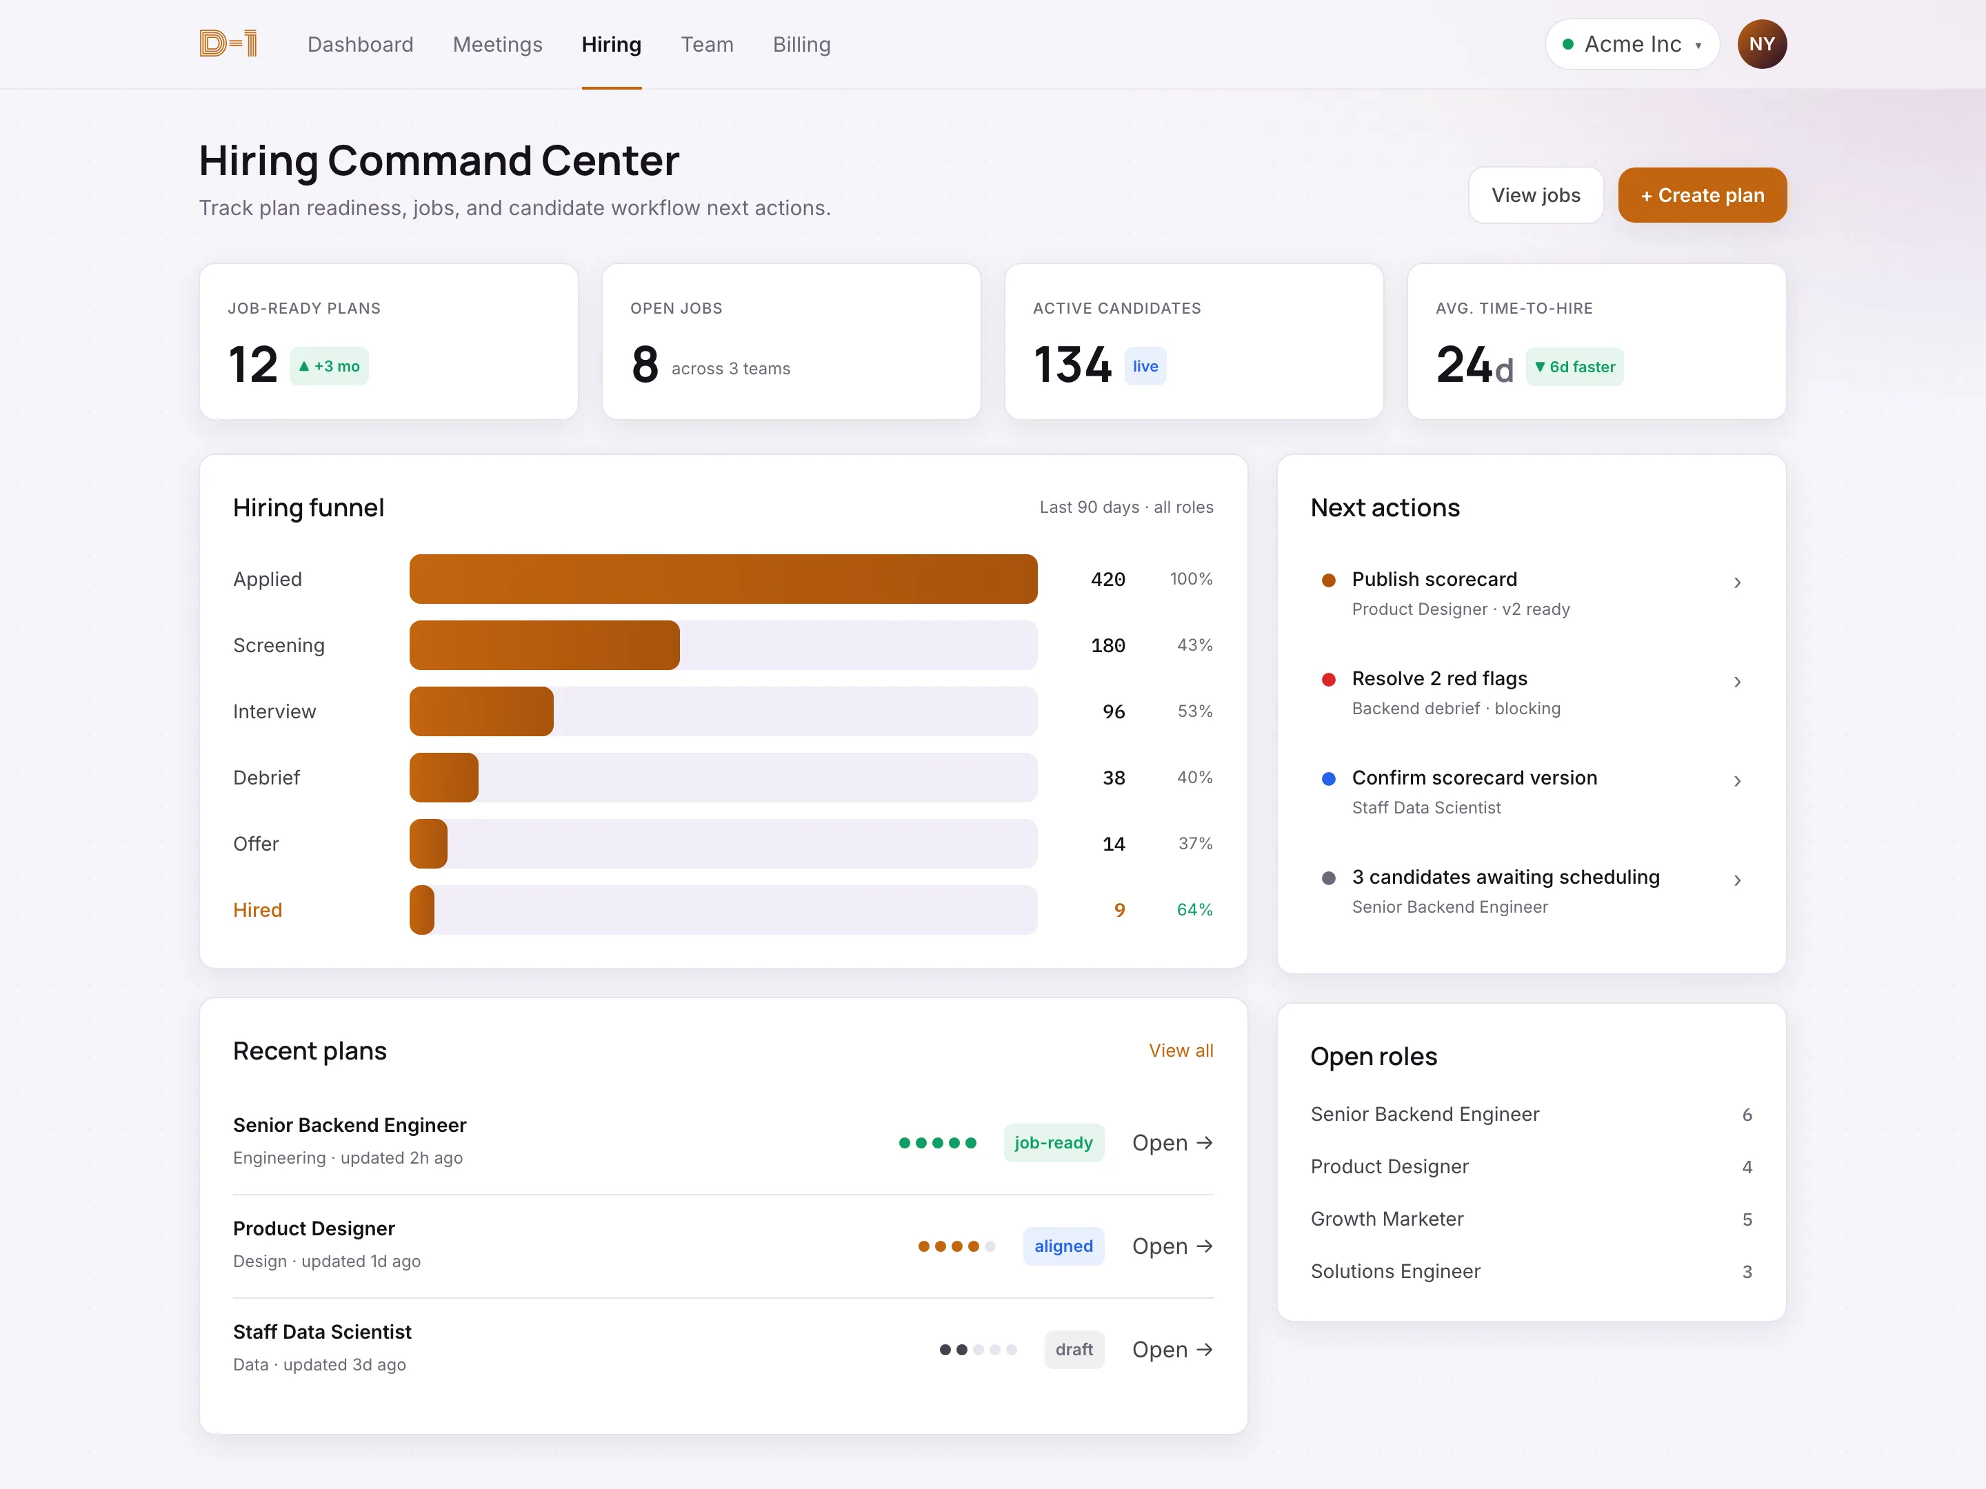Screen dimensions: 1986x1489
Task: Expand the Confirm scorecard version chevron
Action: coord(1737,781)
